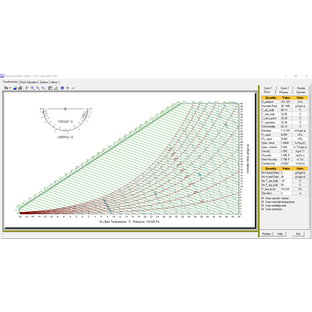Click the red X delete point icon
The height and width of the screenshot is (312, 312).
(x=73, y=88)
